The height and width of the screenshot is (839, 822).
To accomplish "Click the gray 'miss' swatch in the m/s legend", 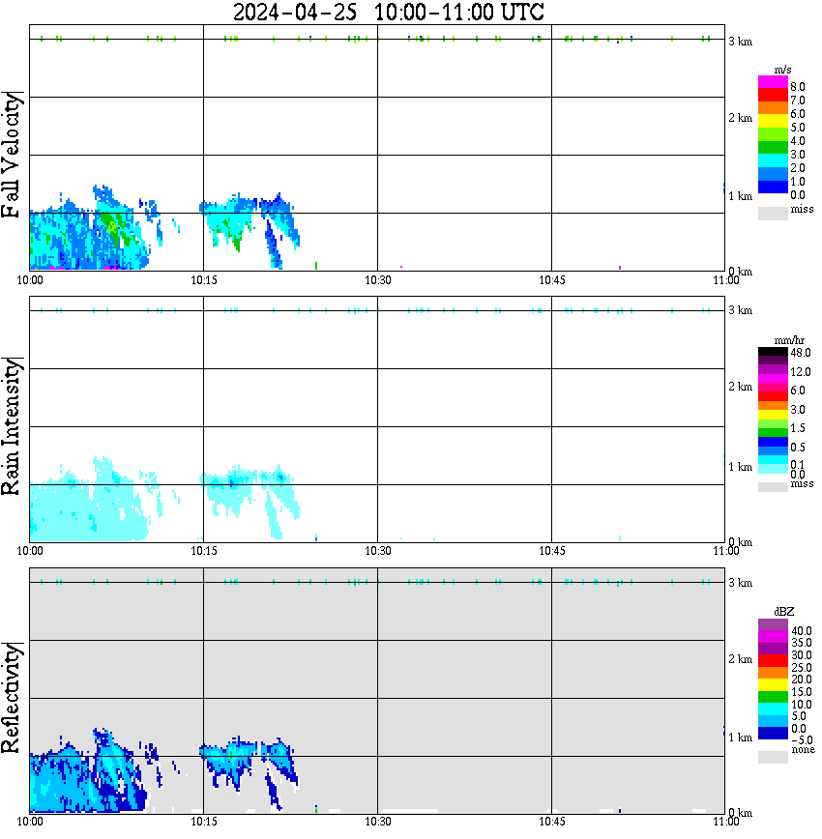I will point(773,213).
